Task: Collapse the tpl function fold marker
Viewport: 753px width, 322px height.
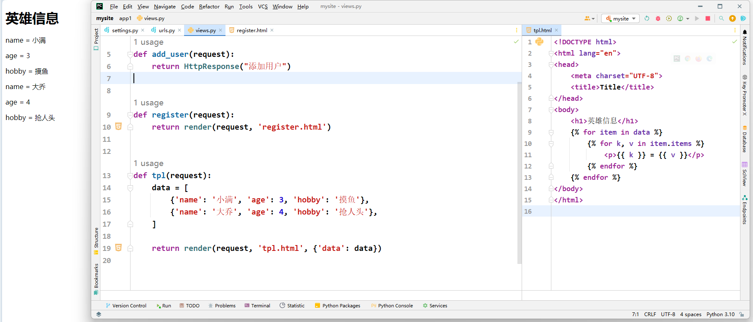Action: click(x=130, y=176)
